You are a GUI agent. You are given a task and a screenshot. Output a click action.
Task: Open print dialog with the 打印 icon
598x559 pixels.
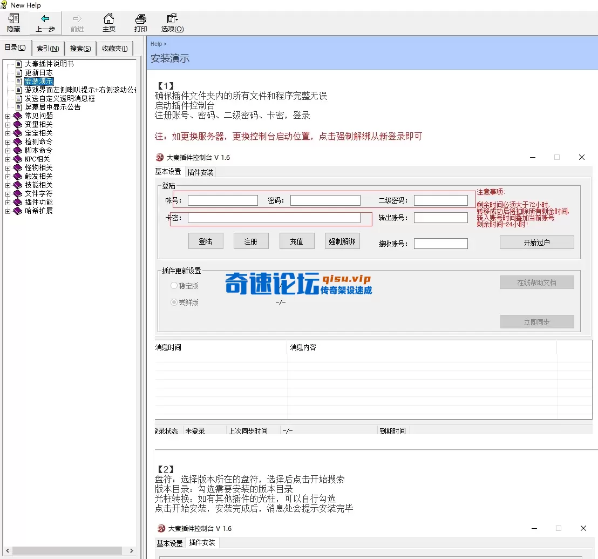point(140,23)
